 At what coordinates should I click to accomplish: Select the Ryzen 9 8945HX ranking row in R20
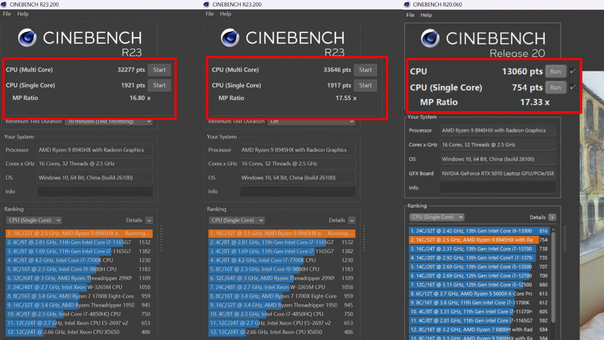tap(479, 240)
